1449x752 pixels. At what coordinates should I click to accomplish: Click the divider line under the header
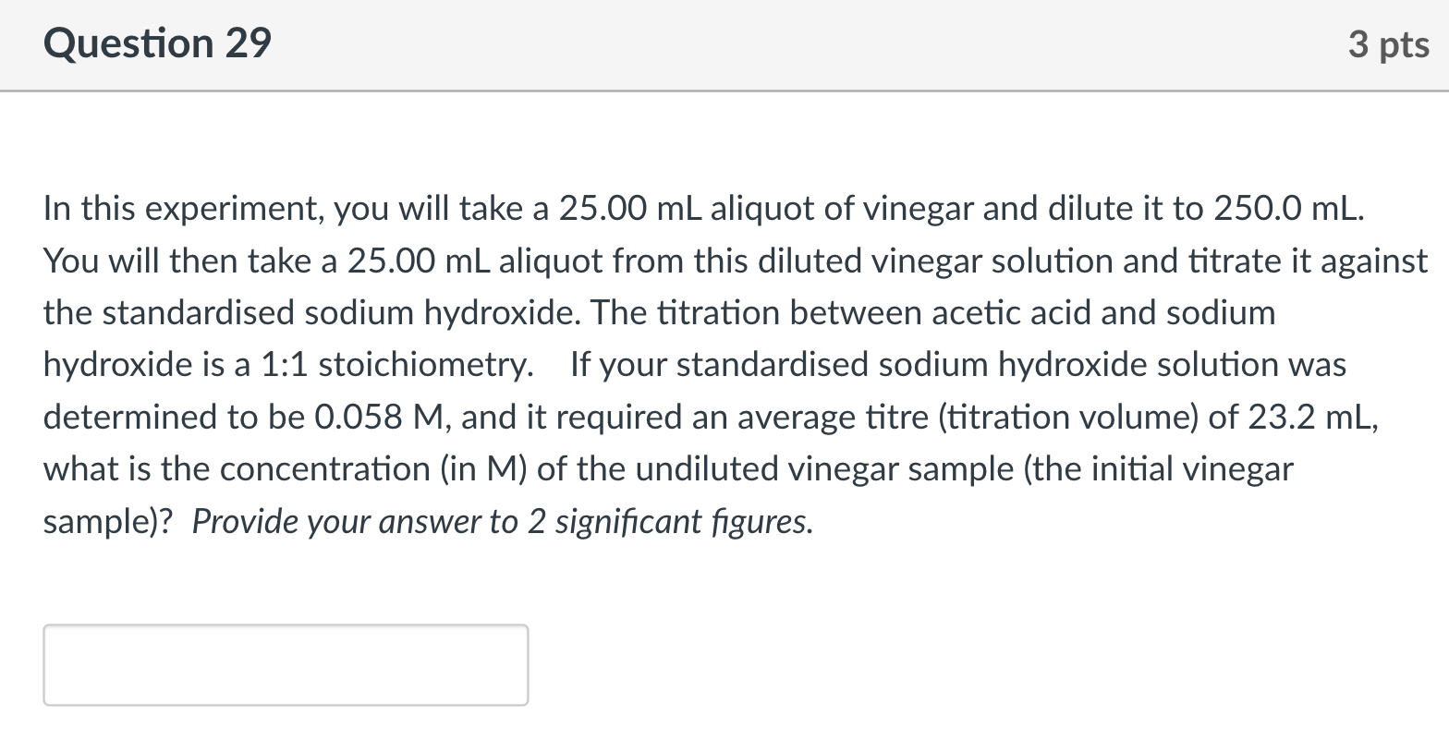(721, 90)
